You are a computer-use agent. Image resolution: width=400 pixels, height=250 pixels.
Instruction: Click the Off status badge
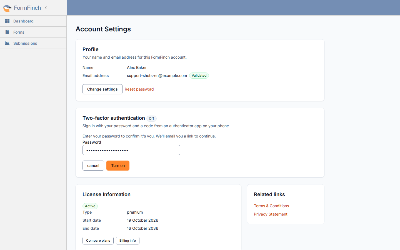click(x=151, y=119)
